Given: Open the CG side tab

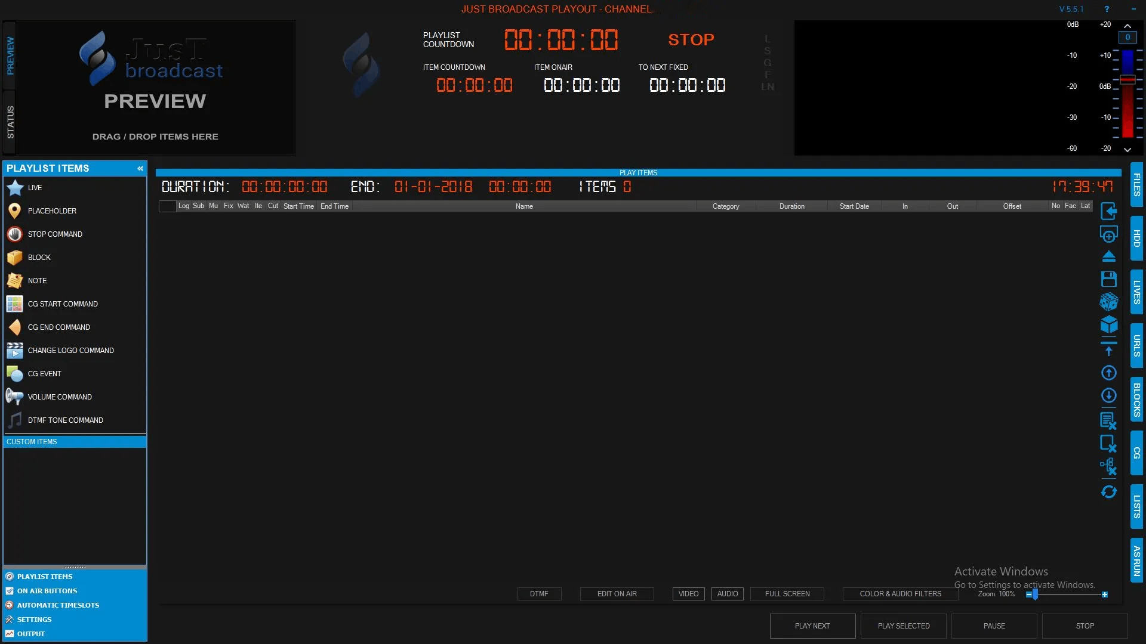Looking at the screenshot, I should (x=1136, y=453).
